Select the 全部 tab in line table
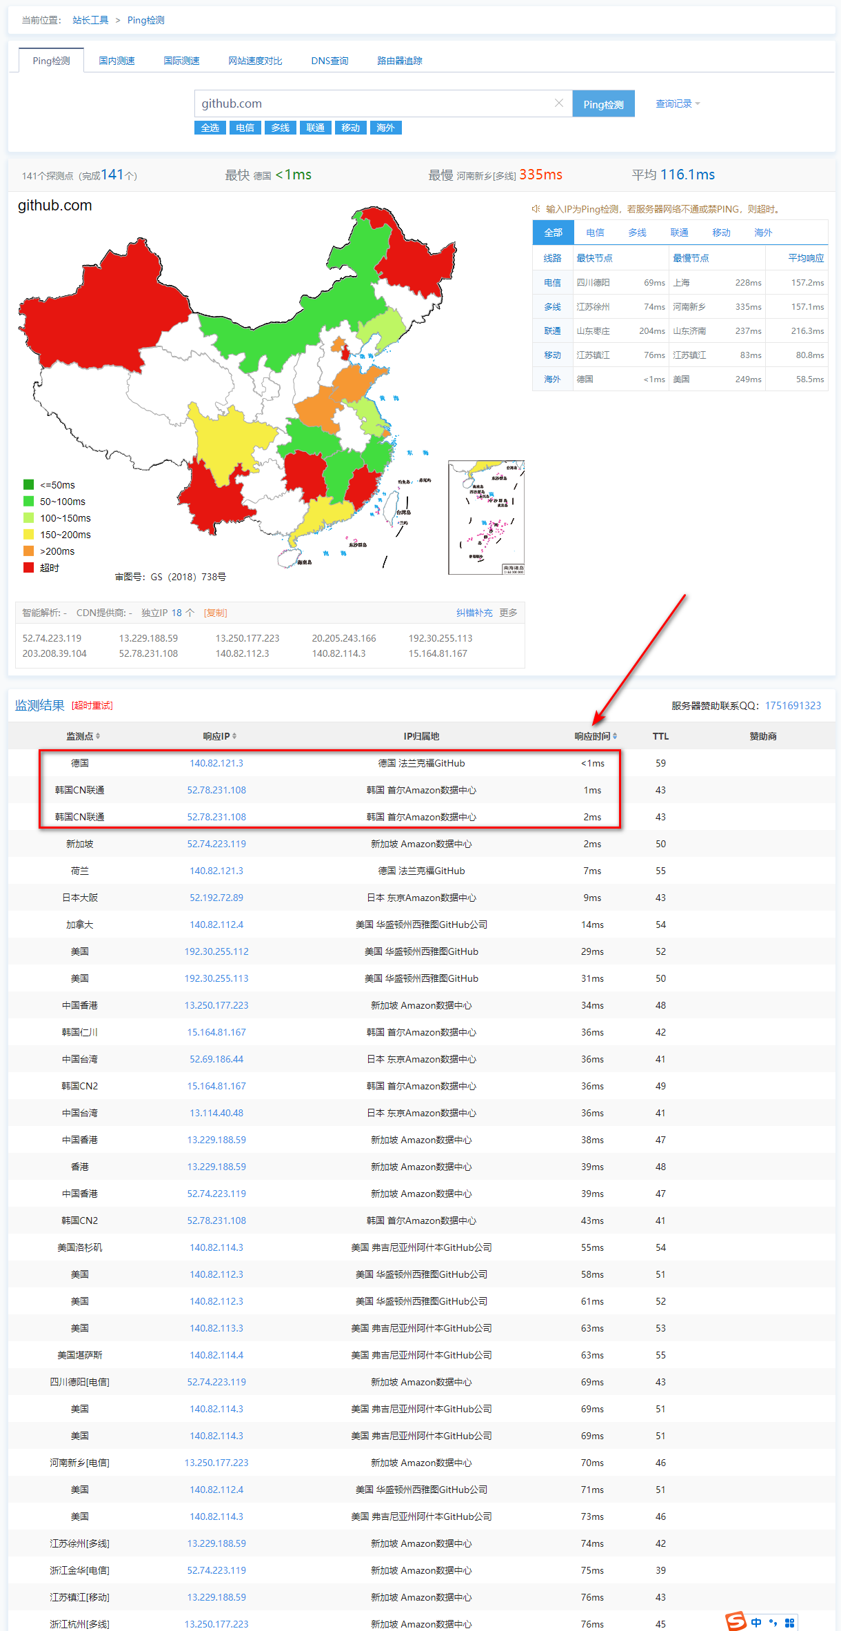 (553, 233)
